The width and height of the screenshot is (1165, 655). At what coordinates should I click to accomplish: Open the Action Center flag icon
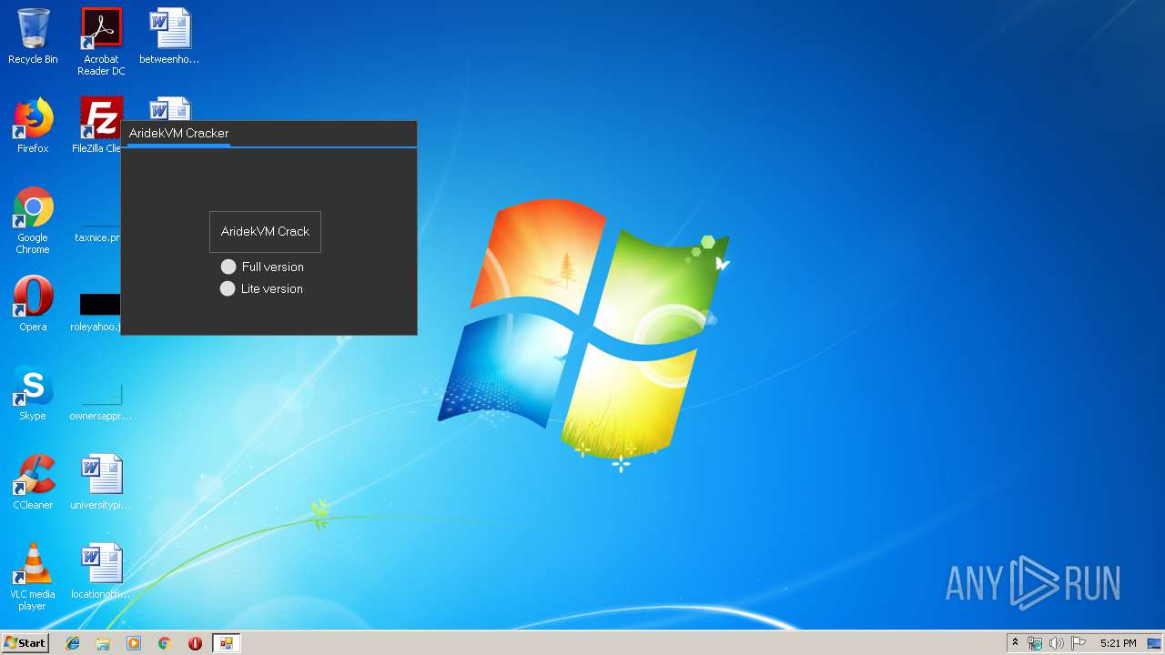(x=1079, y=643)
